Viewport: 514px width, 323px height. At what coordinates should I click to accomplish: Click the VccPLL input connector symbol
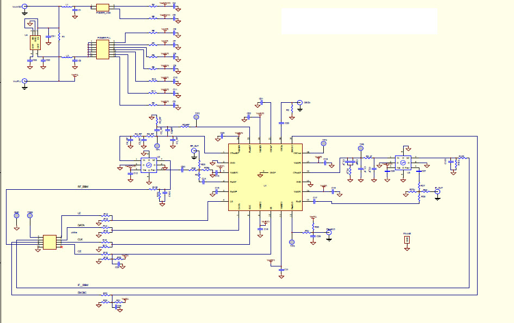[24, 81]
